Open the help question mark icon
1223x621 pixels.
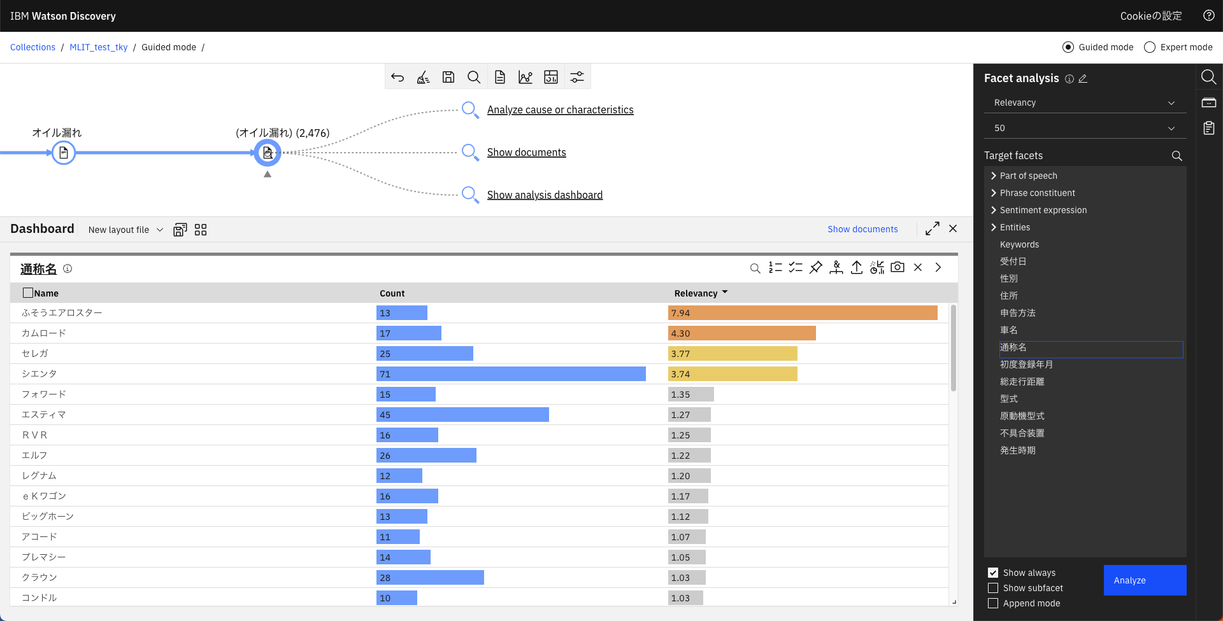click(1208, 16)
